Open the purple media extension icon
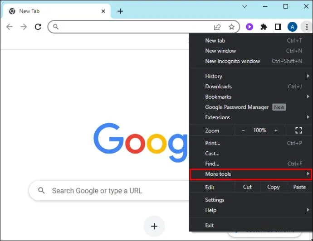The height and width of the screenshot is (241, 313). 249,27
